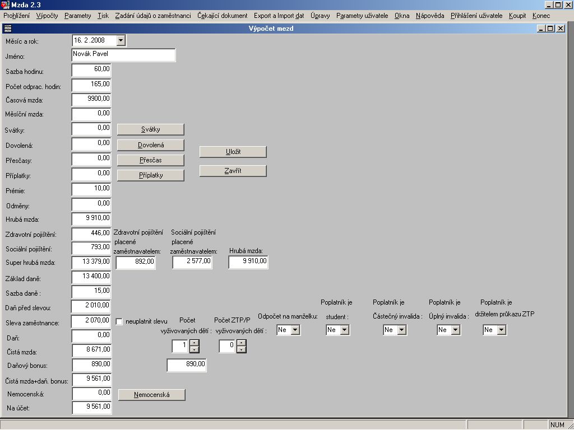Open the Měsíc a rok date dropdown

(121, 40)
